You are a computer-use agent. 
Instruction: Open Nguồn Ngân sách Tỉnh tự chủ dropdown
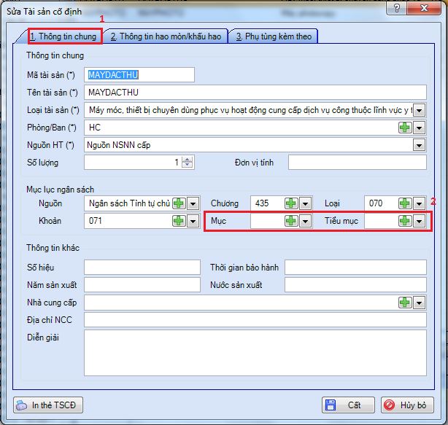193,203
